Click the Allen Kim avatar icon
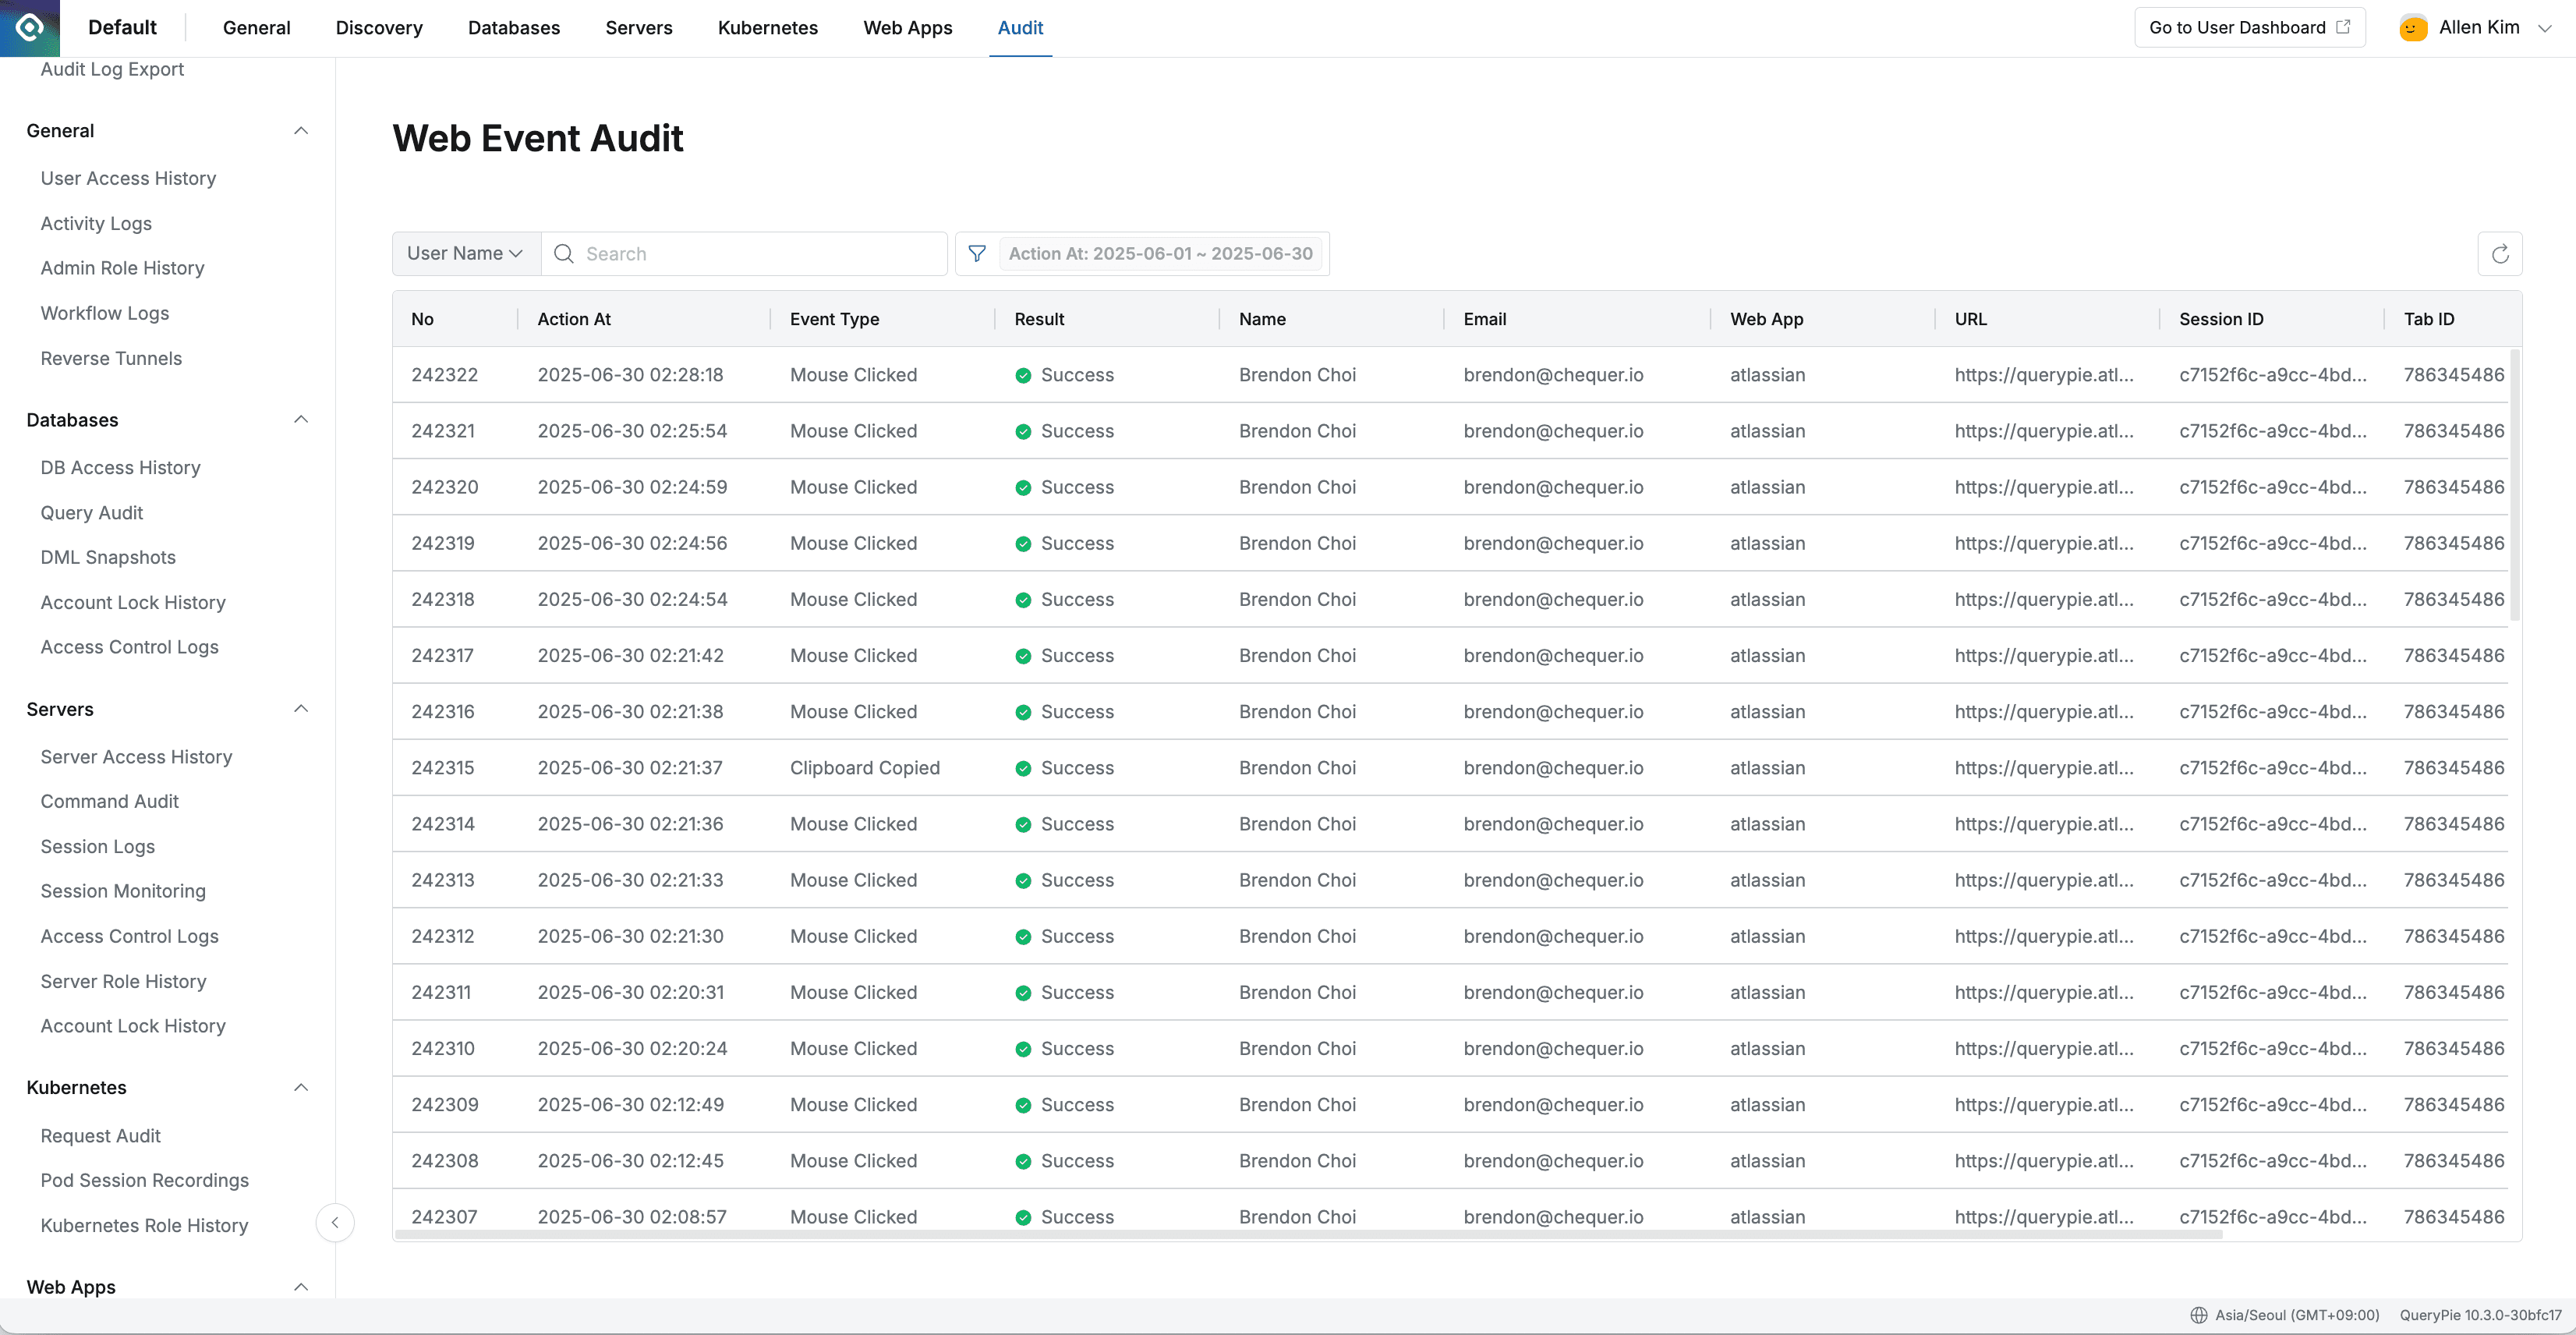This screenshot has width=2576, height=1335. [x=2412, y=27]
